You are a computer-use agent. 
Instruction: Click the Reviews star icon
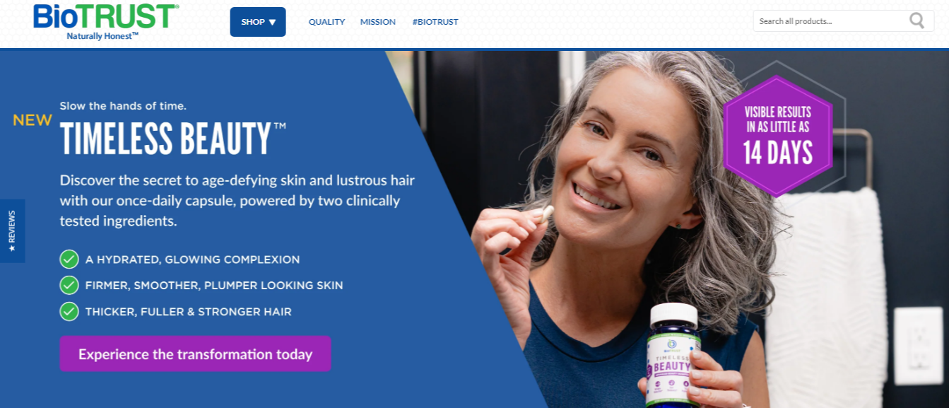coord(12,249)
